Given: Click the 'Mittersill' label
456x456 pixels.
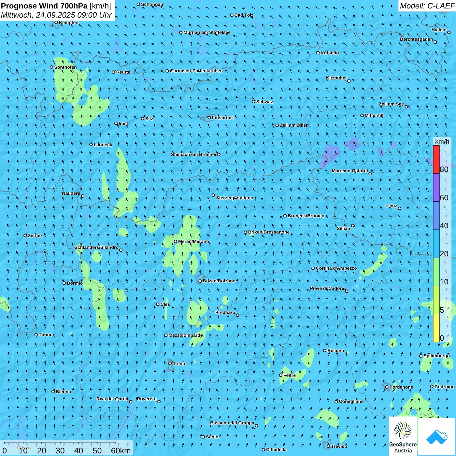Looking at the screenshot, I should [x=374, y=115].
